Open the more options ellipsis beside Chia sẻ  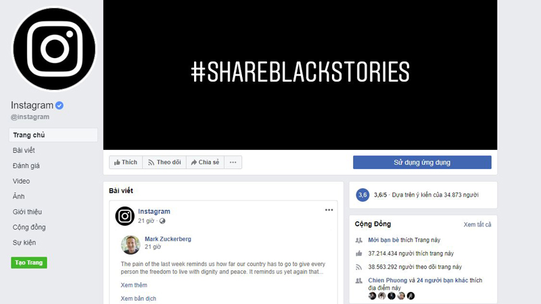click(x=233, y=162)
